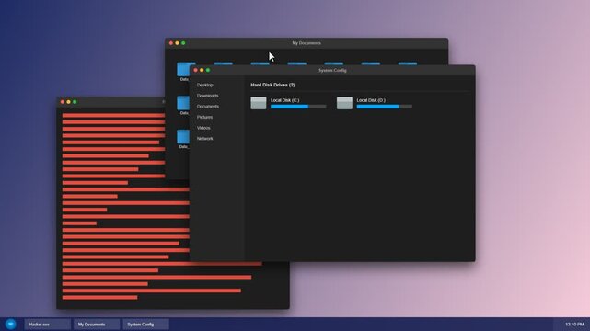Go to Documents in System Config sidebar

tap(208, 107)
